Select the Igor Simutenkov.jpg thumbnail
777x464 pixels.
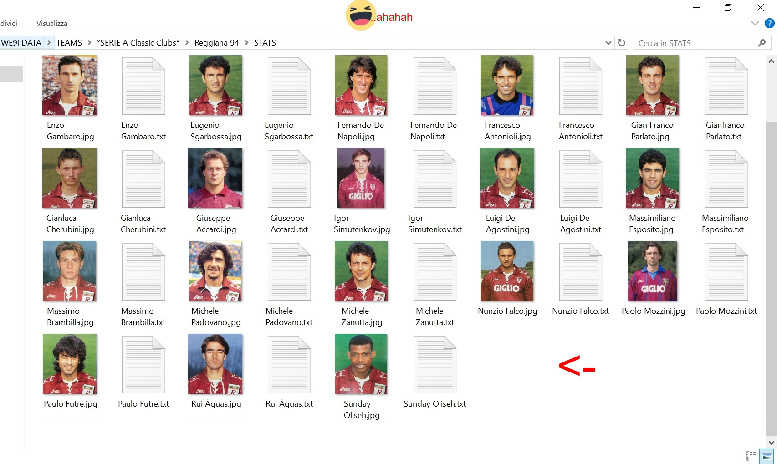[361, 178]
